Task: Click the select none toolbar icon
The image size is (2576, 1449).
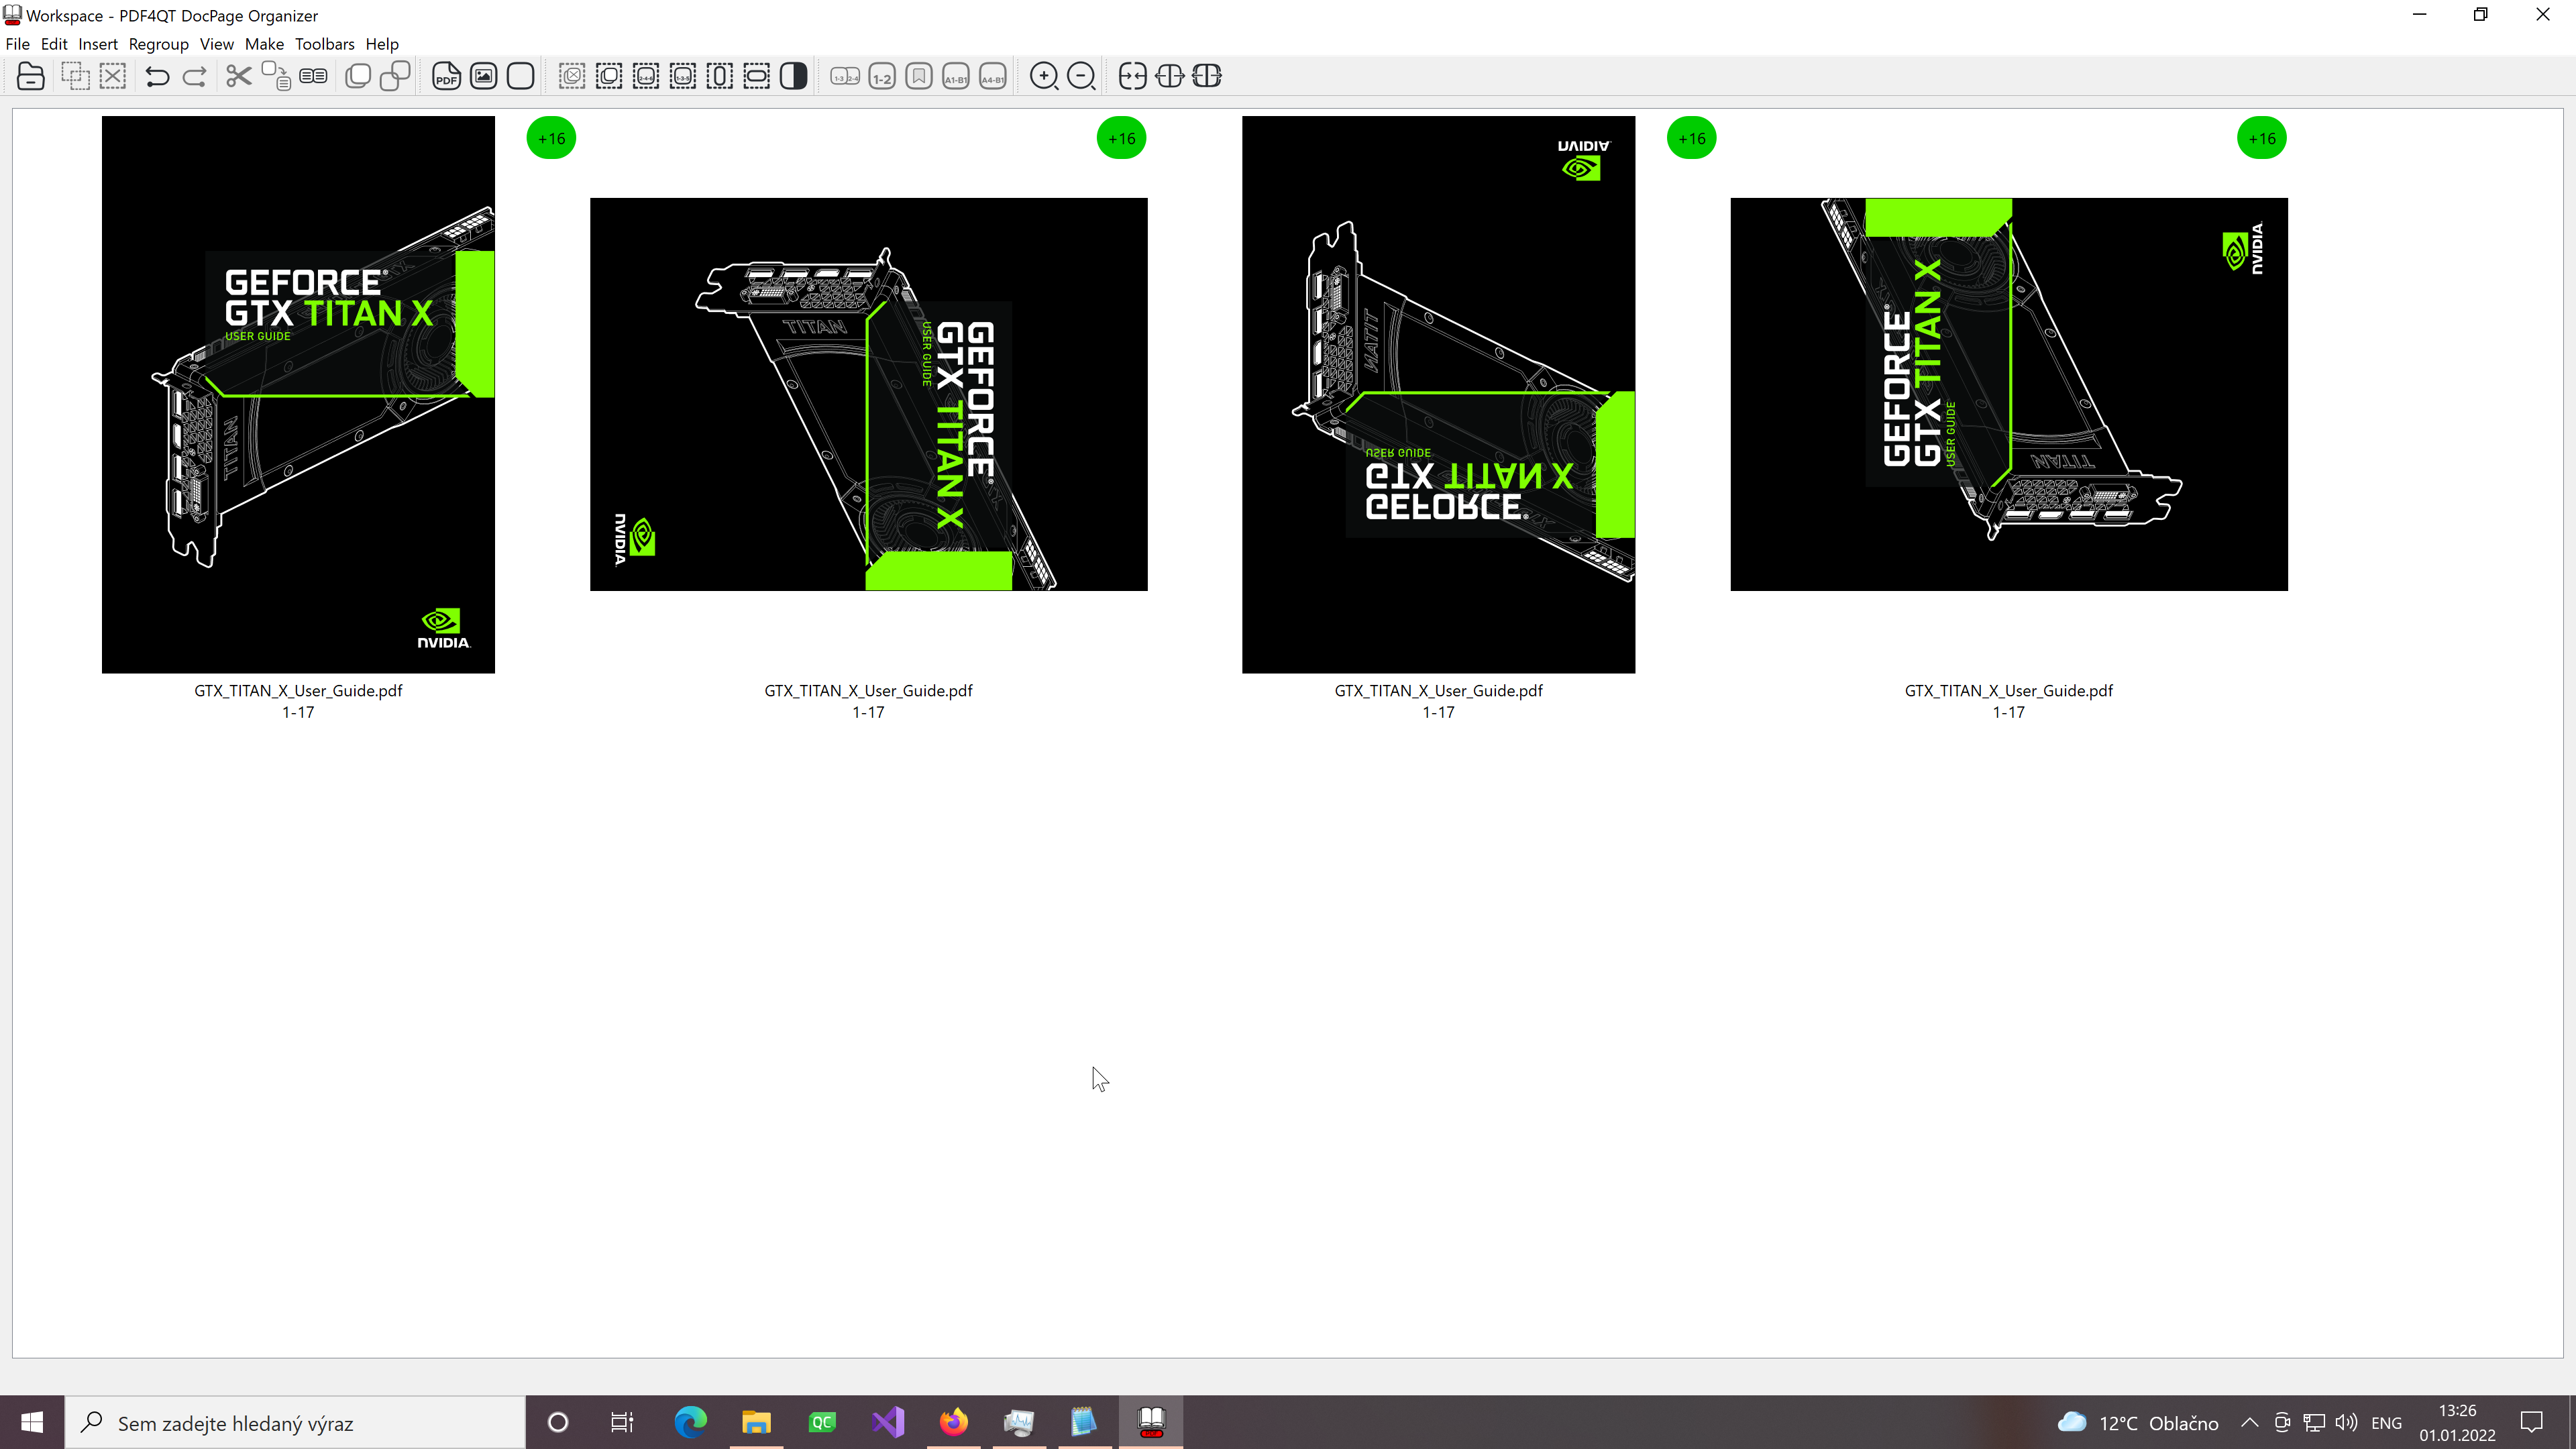Action: tap(572, 76)
